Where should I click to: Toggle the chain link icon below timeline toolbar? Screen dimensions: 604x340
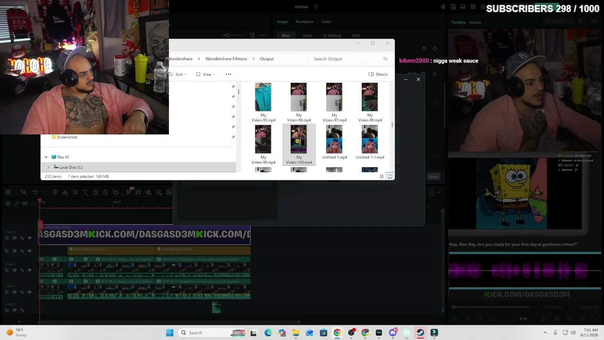pyautogui.click(x=17, y=204)
